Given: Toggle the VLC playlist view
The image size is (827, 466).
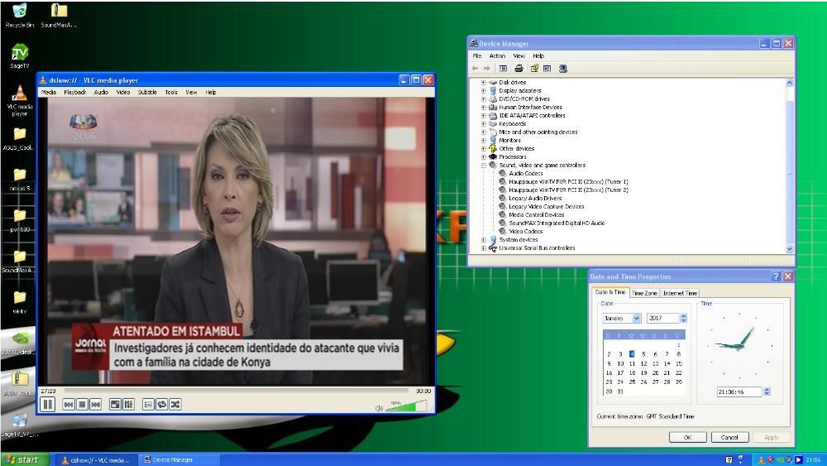Looking at the screenshot, I should pyautogui.click(x=148, y=404).
